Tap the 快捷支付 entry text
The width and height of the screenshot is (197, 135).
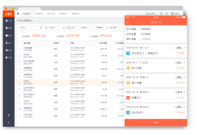coord(137,98)
